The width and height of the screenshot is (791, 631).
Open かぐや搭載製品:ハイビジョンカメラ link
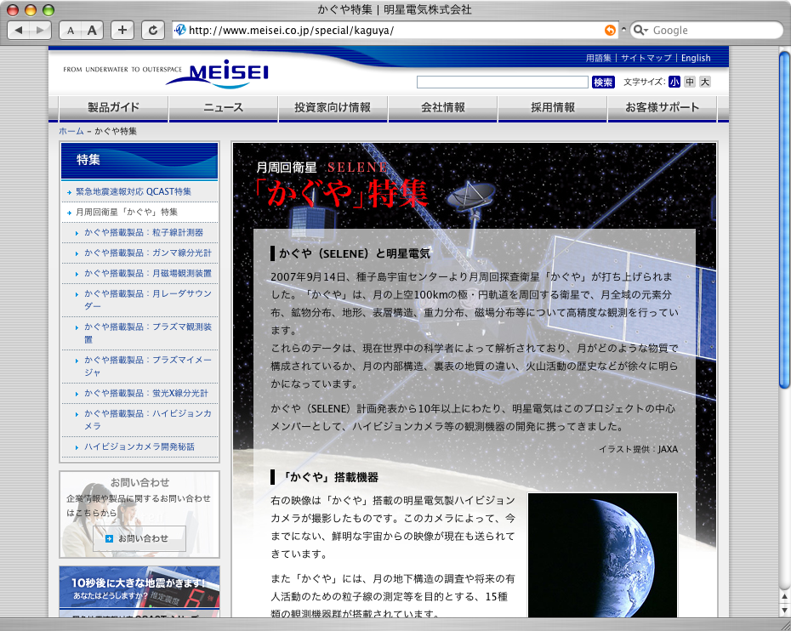(148, 419)
